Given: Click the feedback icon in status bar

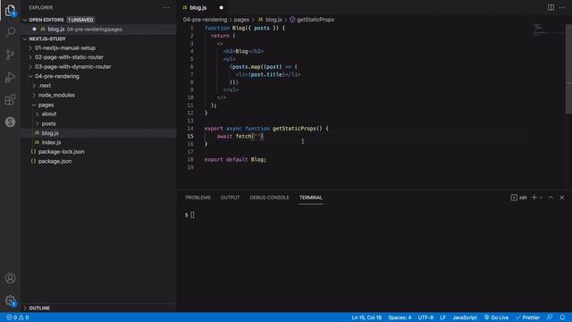Looking at the screenshot, I should pyautogui.click(x=550, y=318).
